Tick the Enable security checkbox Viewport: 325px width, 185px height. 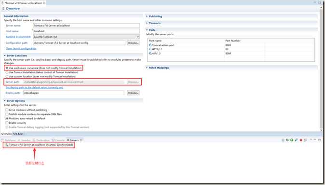point(7,123)
